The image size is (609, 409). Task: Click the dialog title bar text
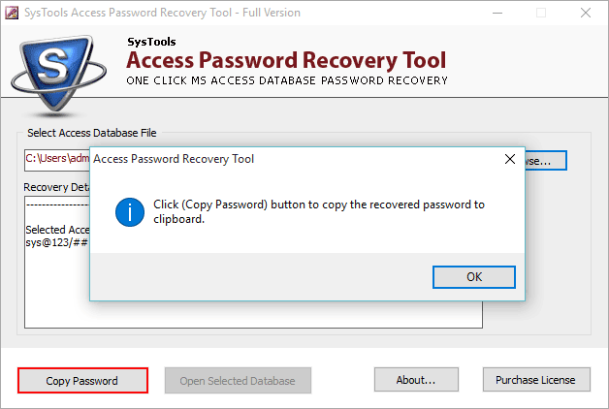coord(175,158)
